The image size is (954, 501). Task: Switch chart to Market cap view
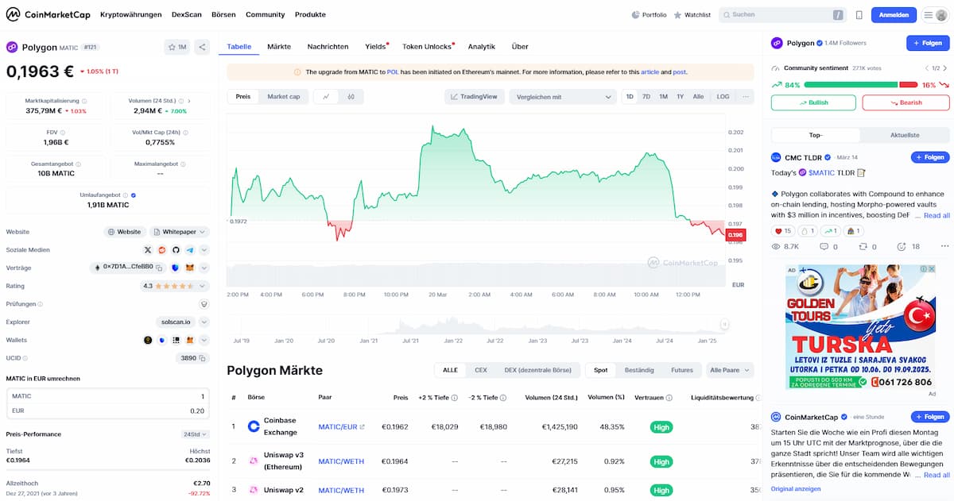(283, 97)
